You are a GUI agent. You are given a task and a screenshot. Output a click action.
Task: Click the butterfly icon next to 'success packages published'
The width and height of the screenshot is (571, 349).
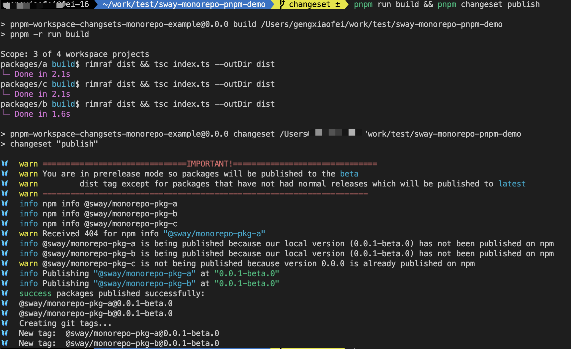tap(5, 293)
